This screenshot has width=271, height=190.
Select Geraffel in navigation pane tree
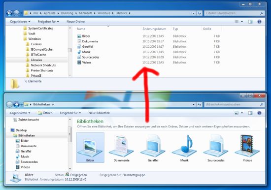(24, 151)
